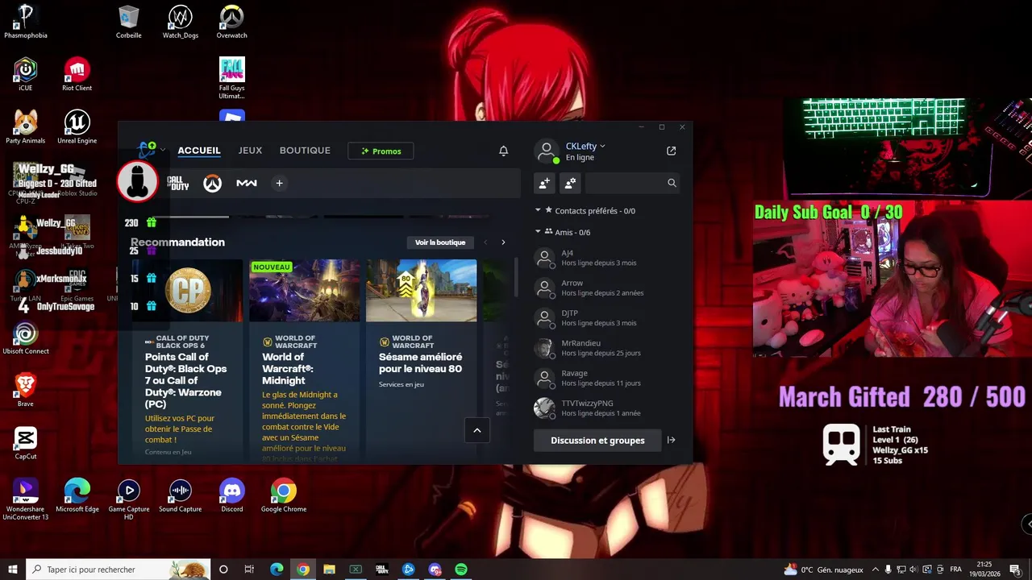Add a game to favorites bar
This screenshot has height=580, width=1032.
[279, 184]
